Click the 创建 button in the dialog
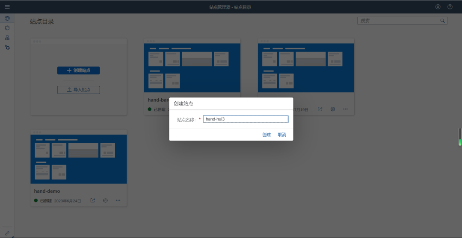 pyautogui.click(x=267, y=135)
